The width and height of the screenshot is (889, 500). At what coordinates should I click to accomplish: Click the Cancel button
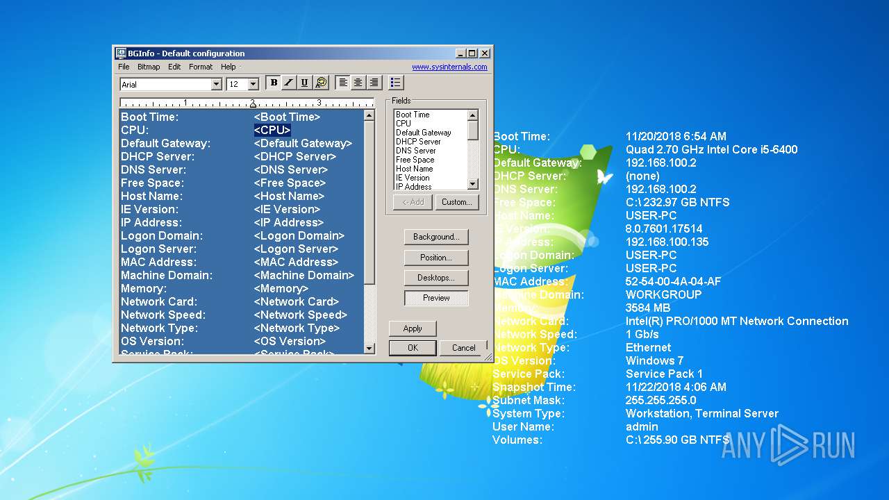463,348
